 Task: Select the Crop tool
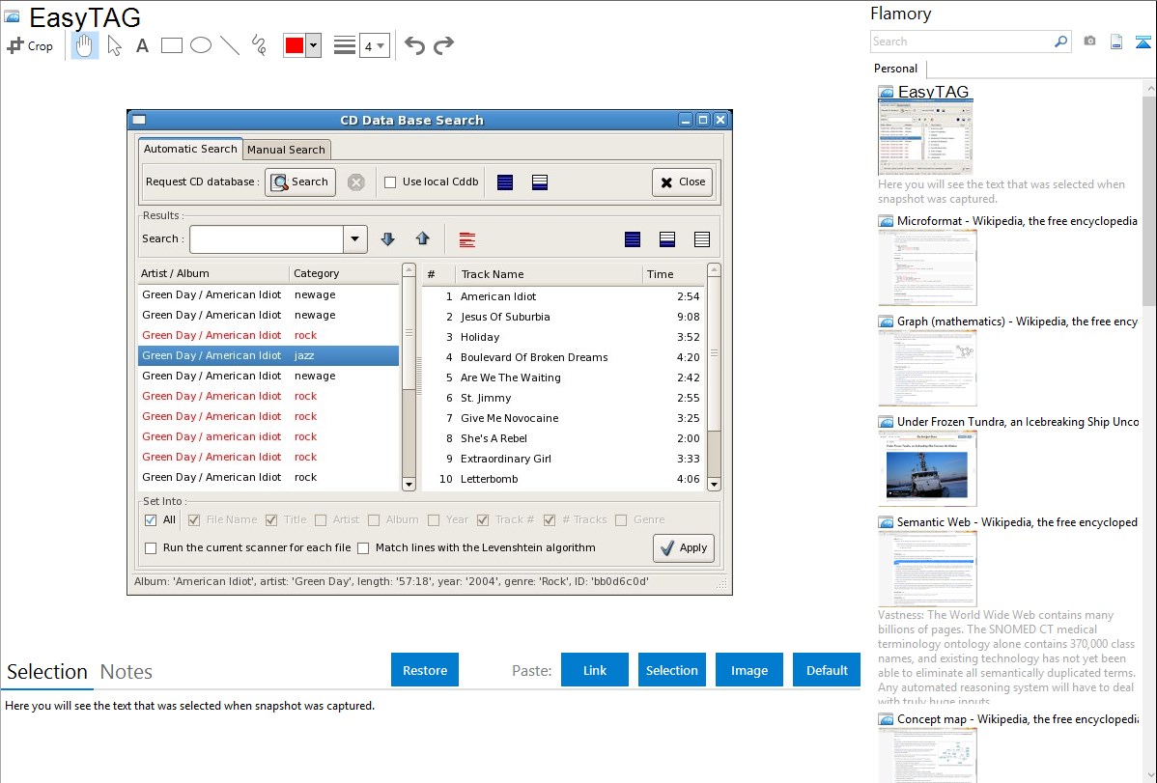click(30, 45)
